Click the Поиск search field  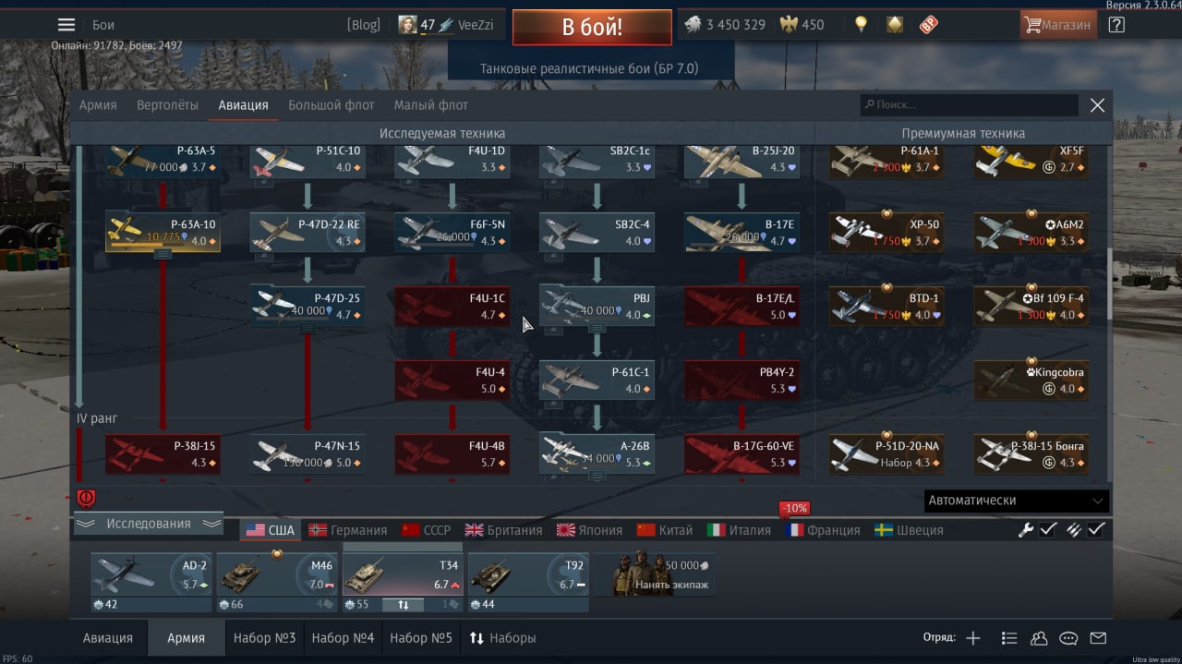(969, 105)
